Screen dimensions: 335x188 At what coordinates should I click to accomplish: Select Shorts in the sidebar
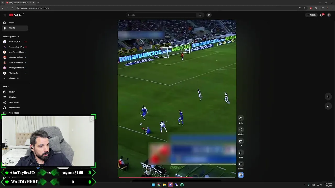15,28
